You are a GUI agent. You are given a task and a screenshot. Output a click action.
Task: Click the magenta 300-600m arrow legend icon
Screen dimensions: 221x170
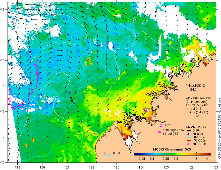coord(189,144)
